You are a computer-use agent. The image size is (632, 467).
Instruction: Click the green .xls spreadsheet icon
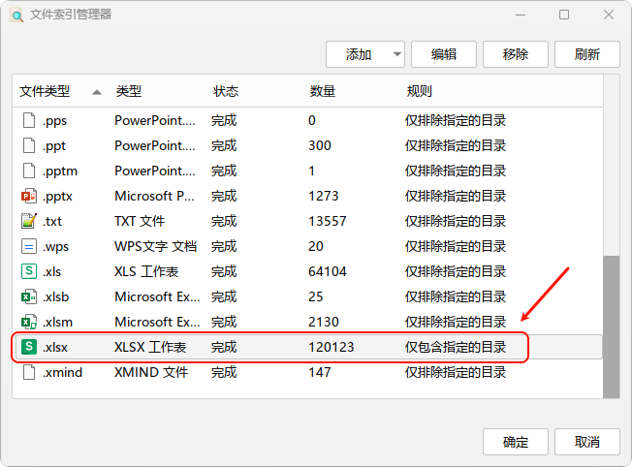point(28,271)
